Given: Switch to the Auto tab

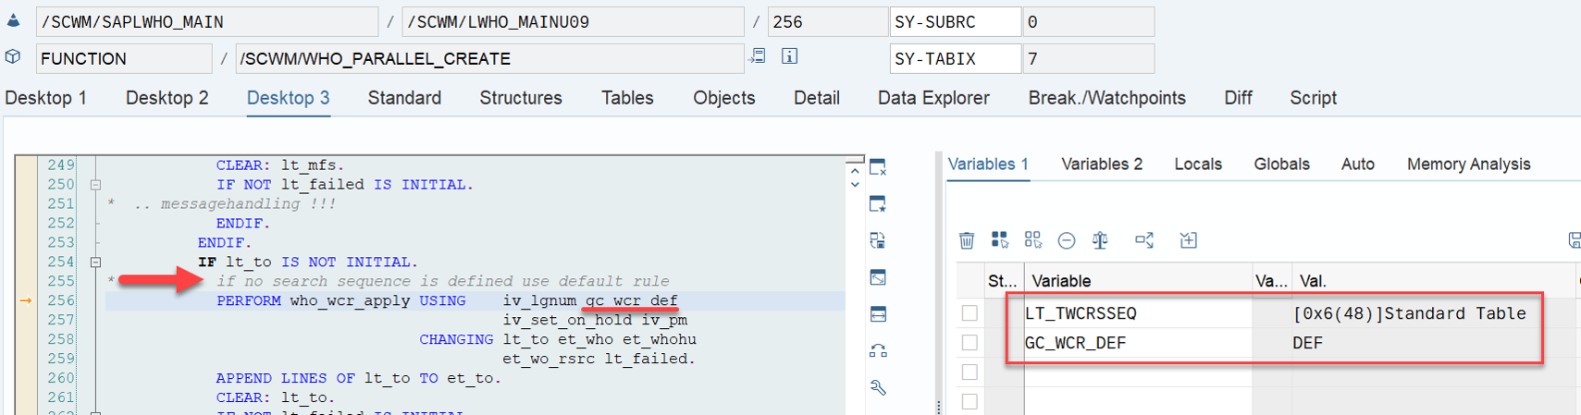Looking at the screenshot, I should point(1358,165).
